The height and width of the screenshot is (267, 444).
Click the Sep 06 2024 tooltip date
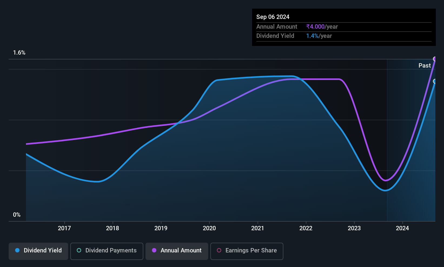(273, 17)
